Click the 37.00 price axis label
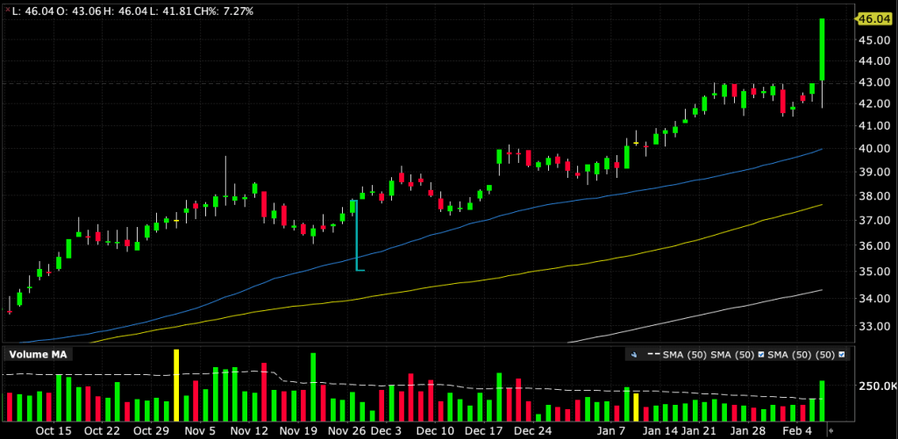898x439 pixels. [x=873, y=220]
